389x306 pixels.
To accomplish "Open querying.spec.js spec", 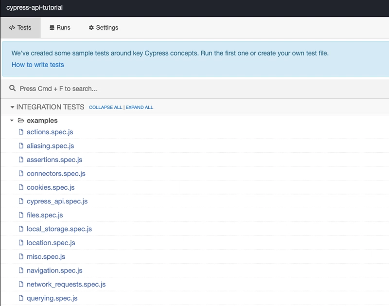I will (x=52, y=298).
